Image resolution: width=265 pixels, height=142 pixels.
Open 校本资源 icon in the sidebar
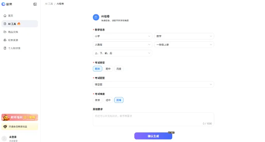click(5, 40)
